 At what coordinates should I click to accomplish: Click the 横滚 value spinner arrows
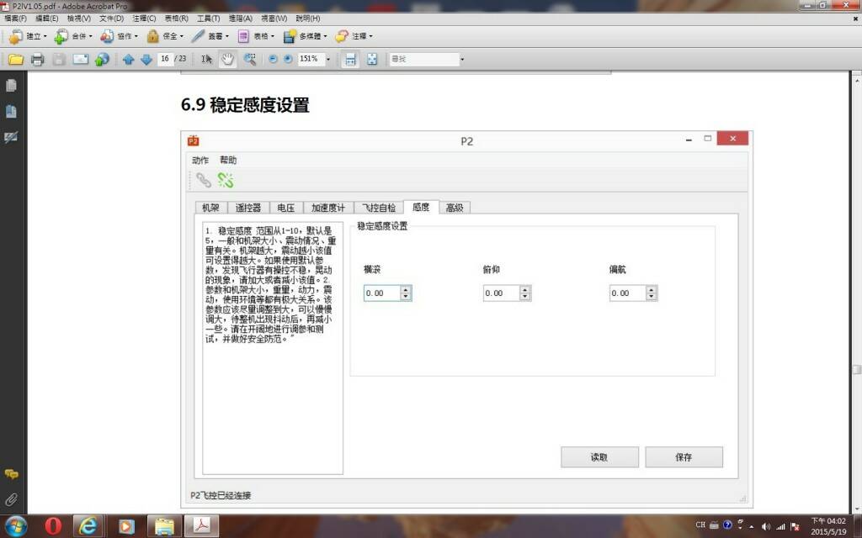click(x=406, y=293)
